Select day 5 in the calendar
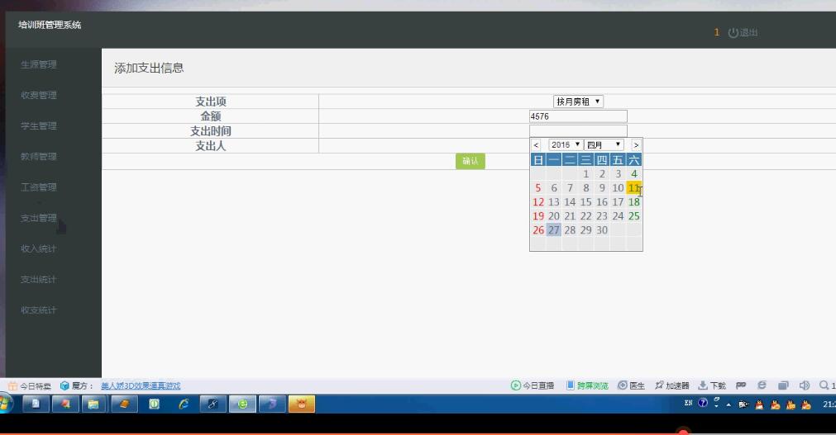The height and width of the screenshot is (435, 836). pyautogui.click(x=538, y=188)
